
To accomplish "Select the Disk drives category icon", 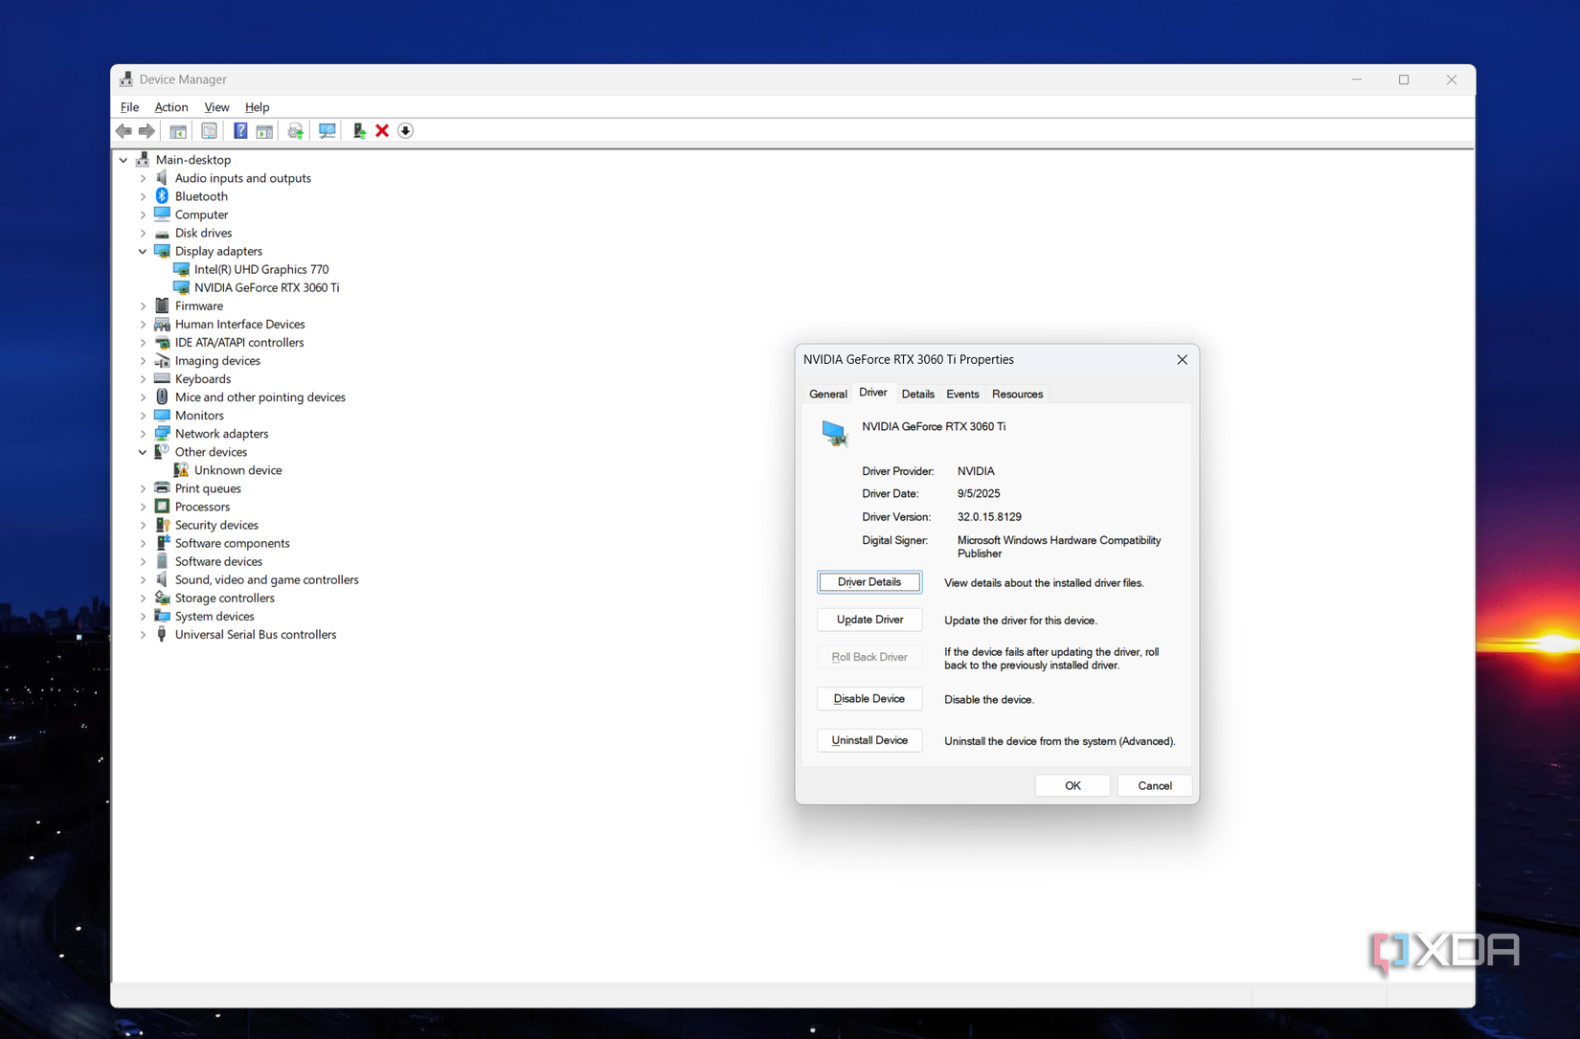I will coord(162,233).
